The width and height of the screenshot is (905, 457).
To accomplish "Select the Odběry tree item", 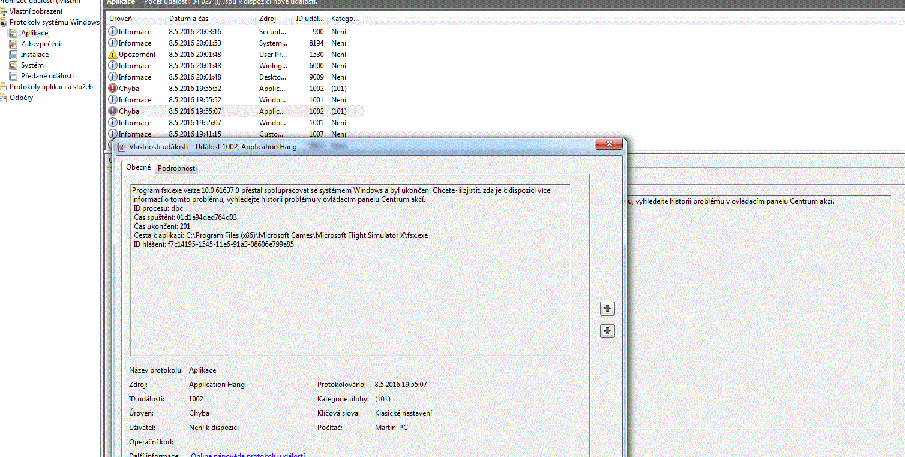I will [x=21, y=98].
